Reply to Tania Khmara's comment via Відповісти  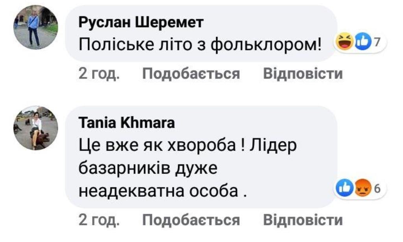click(303, 220)
